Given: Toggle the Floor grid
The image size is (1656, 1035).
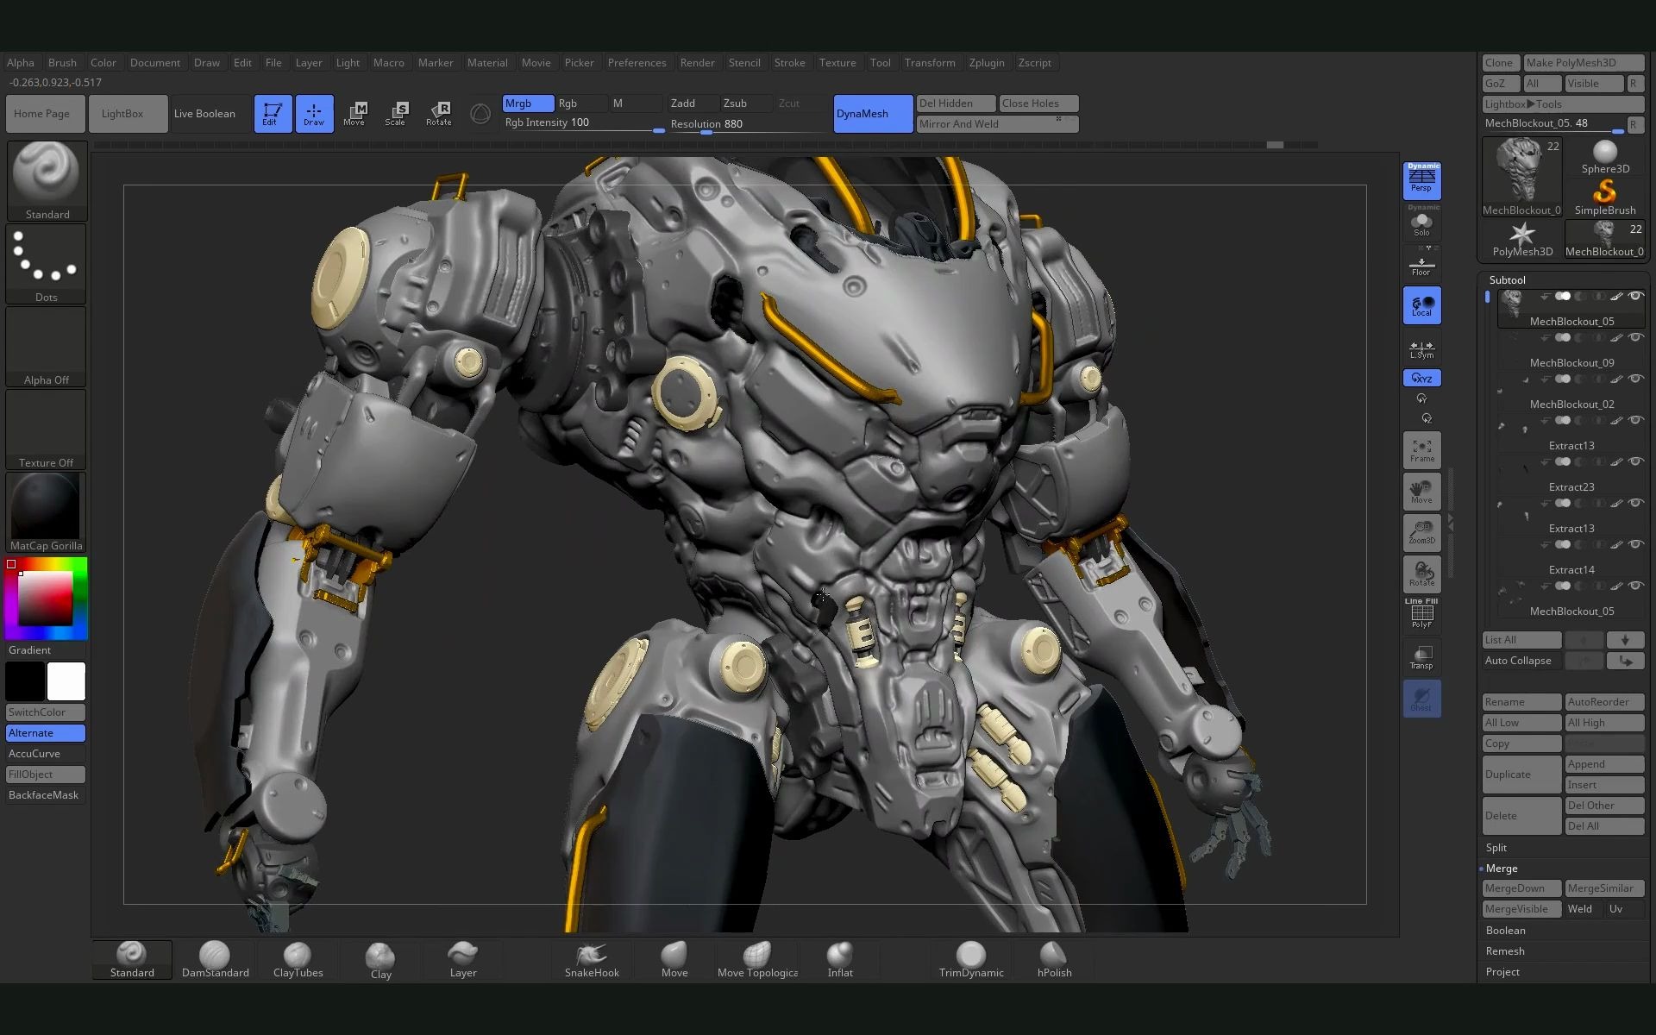Looking at the screenshot, I should [1421, 263].
